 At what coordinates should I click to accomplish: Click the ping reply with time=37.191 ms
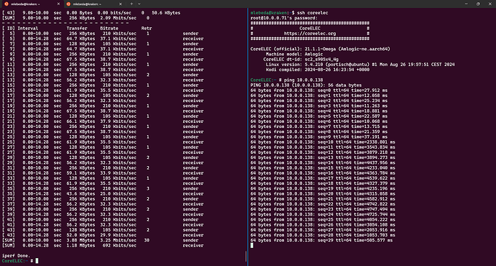(x=319, y=137)
